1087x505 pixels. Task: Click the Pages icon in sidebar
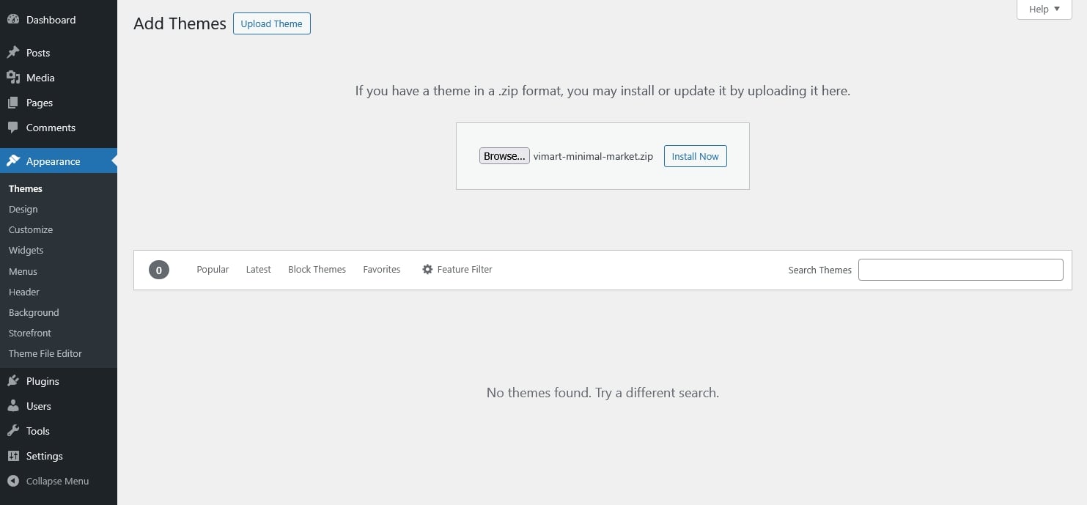pos(13,103)
